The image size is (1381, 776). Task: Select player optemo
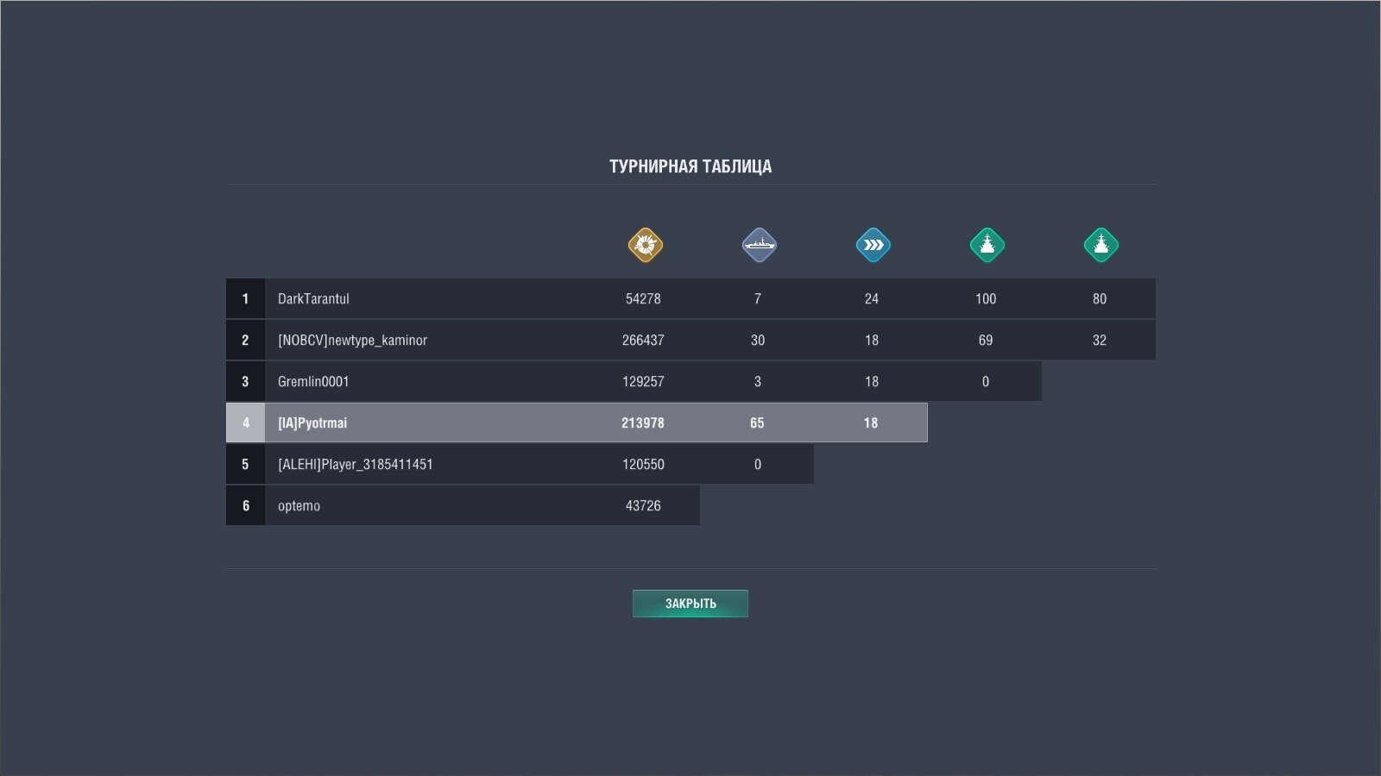coord(299,506)
